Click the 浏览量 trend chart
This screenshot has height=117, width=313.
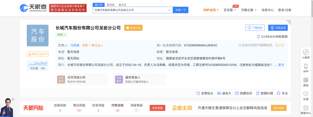37,64
